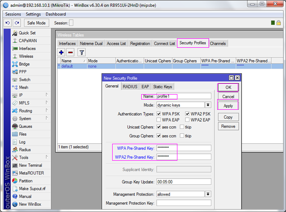Image resolution: width=286 pixels, height=212 pixels.
Task: Click the Group Key Update field
Action: pos(184,182)
